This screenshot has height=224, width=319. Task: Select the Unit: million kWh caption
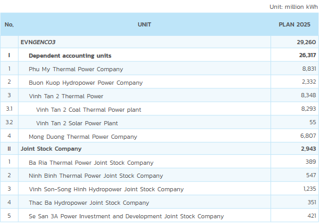pyautogui.click(x=293, y=7)
